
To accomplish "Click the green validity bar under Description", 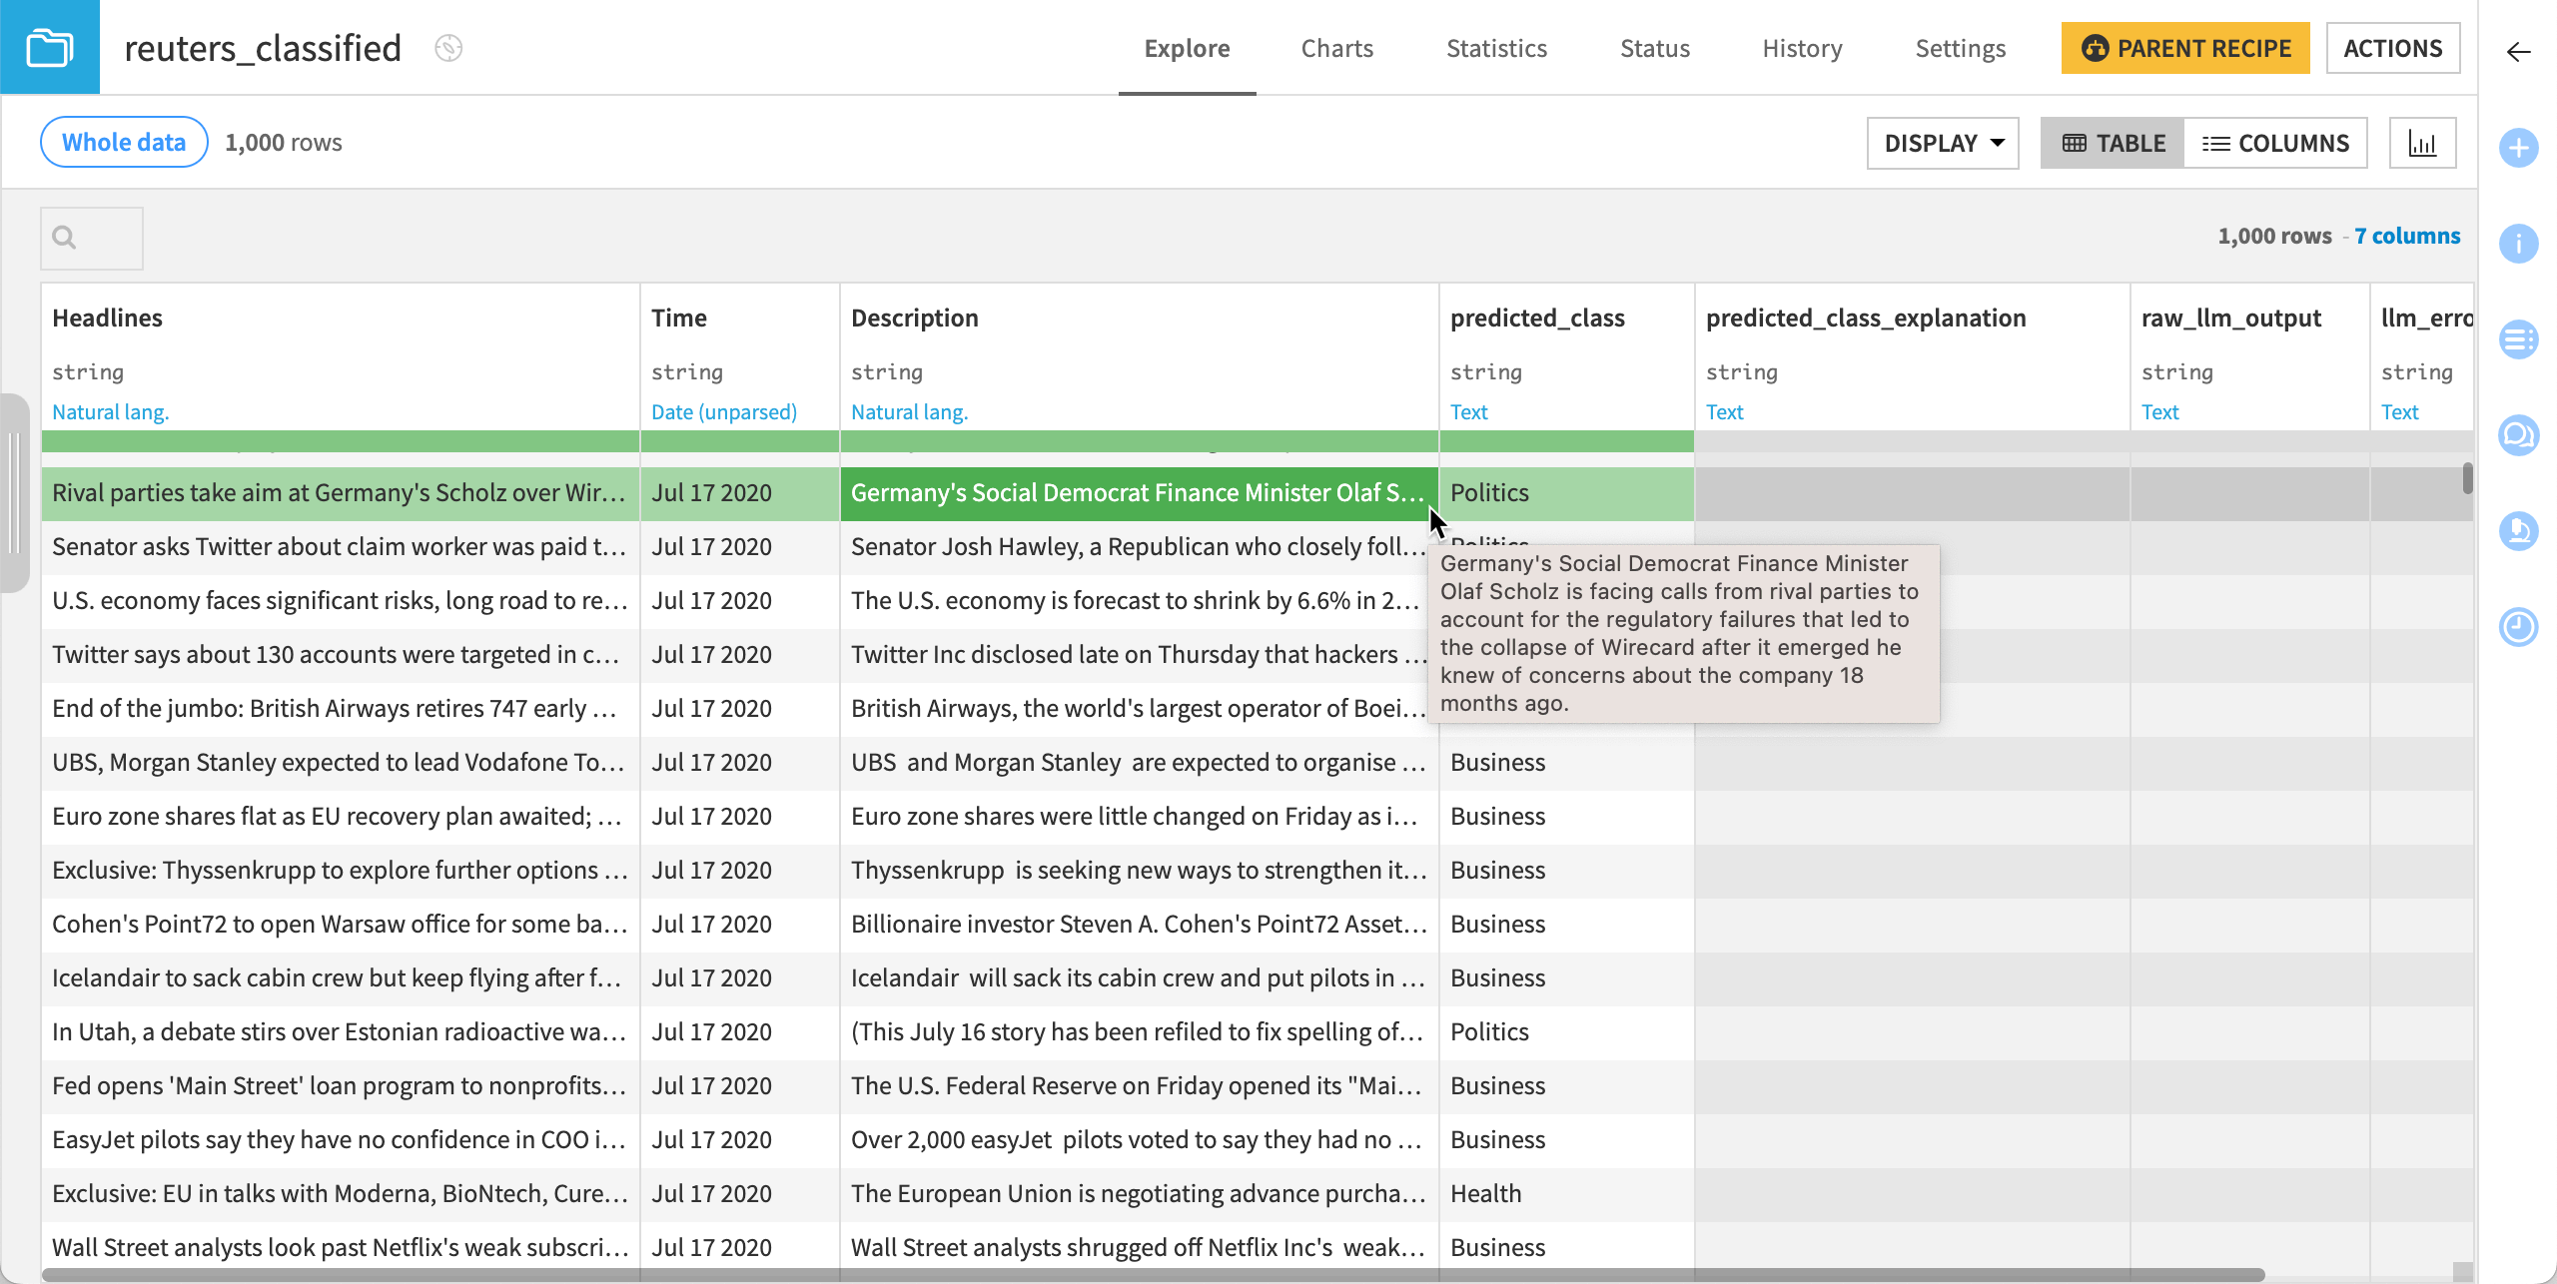I will pyautogui.click(x=1140, y=441).
